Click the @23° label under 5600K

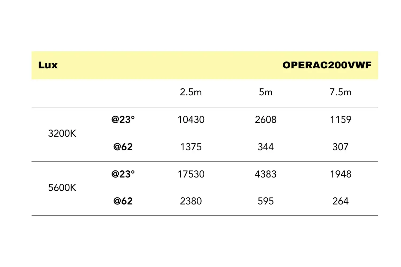[x=123, y=174]
